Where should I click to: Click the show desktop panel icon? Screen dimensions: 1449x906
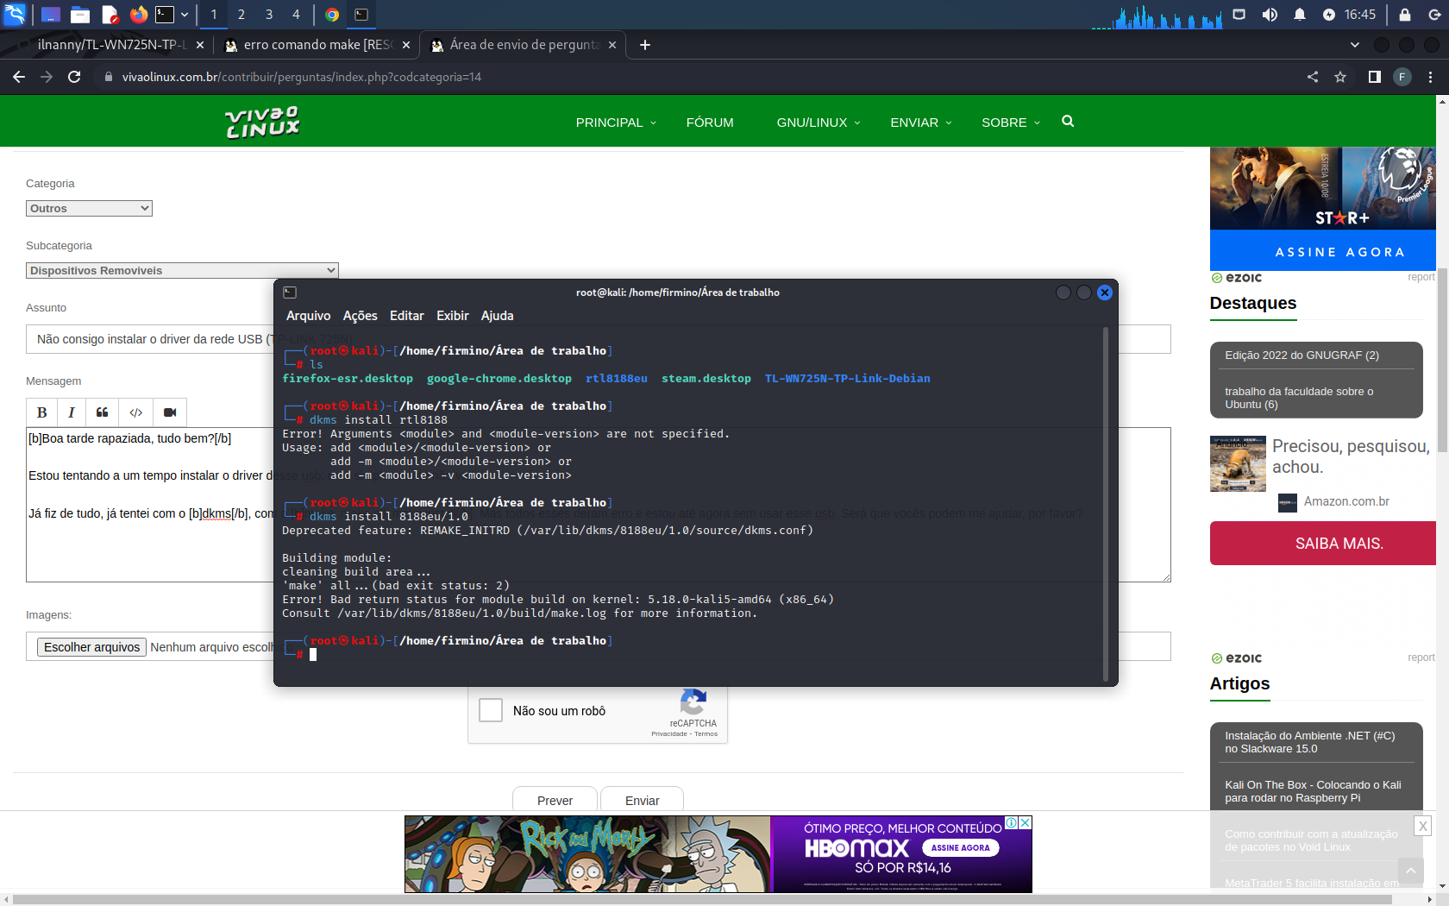pos(51,15)
